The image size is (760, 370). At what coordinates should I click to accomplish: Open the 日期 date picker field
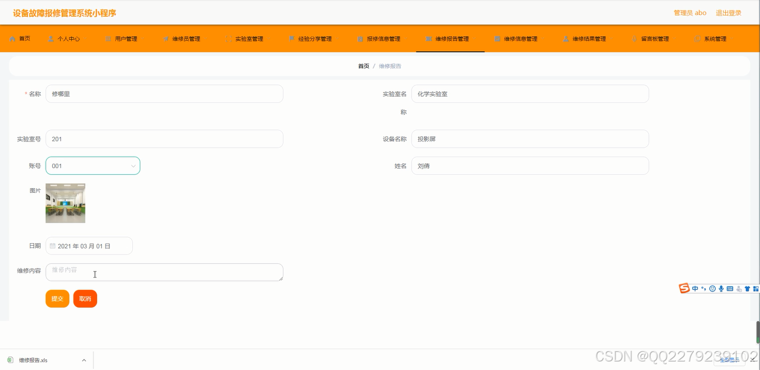tap(89, 246)
